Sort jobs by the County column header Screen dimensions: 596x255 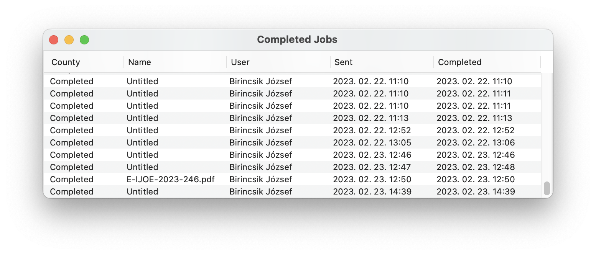point(66,62)
